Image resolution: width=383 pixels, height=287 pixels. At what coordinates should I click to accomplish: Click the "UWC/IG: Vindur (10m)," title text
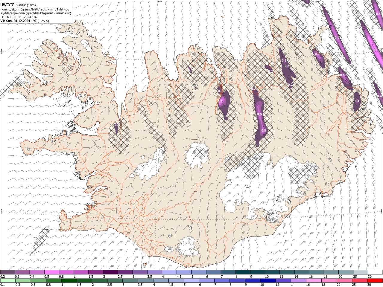[x=19, y=5]
